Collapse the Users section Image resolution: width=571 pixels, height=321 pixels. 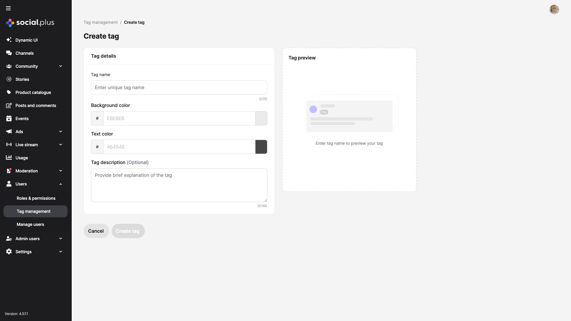[61, 184]
